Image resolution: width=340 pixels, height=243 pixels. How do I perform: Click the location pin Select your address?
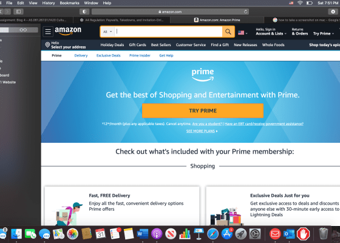click(66, 45)
